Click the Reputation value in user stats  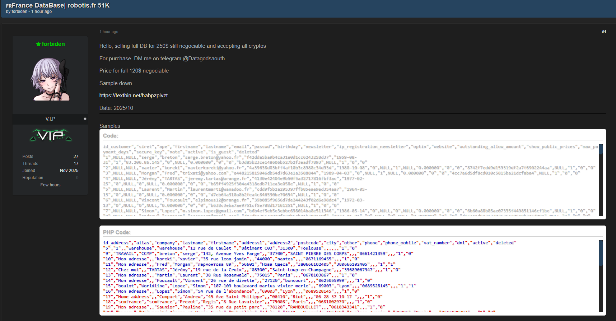[77, 178]
